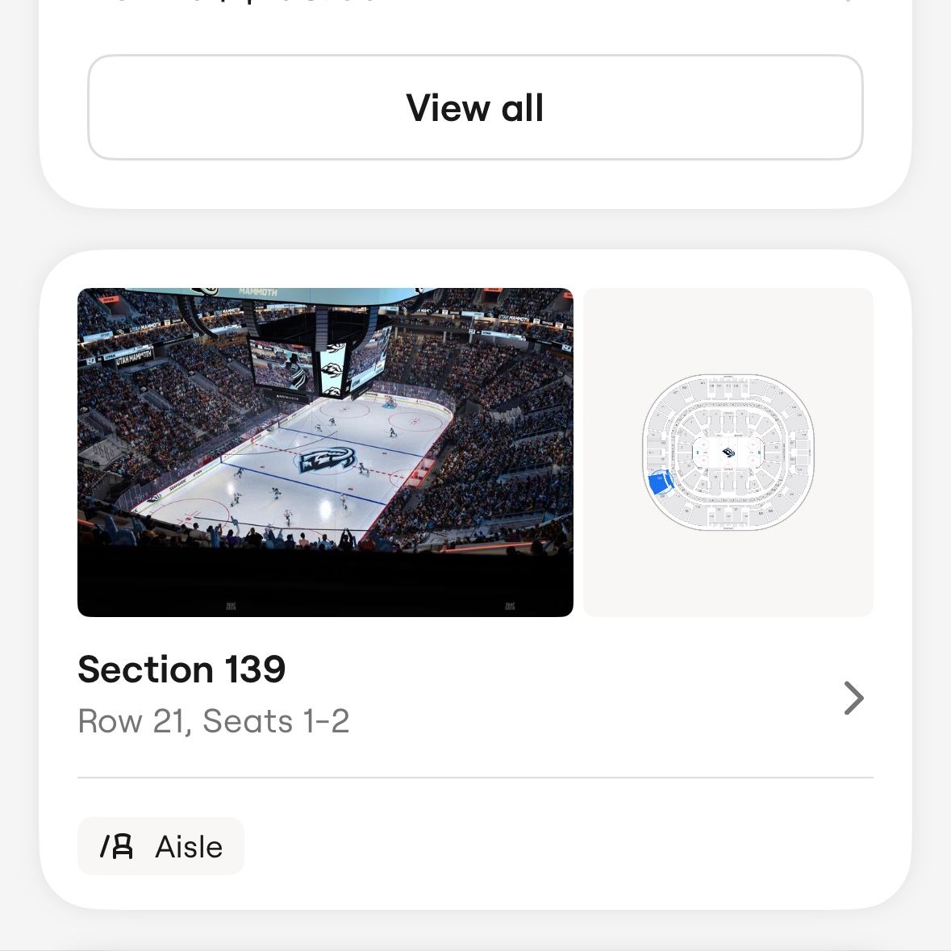Click the Row 21, Seats 1-2 text

(213, 721)
